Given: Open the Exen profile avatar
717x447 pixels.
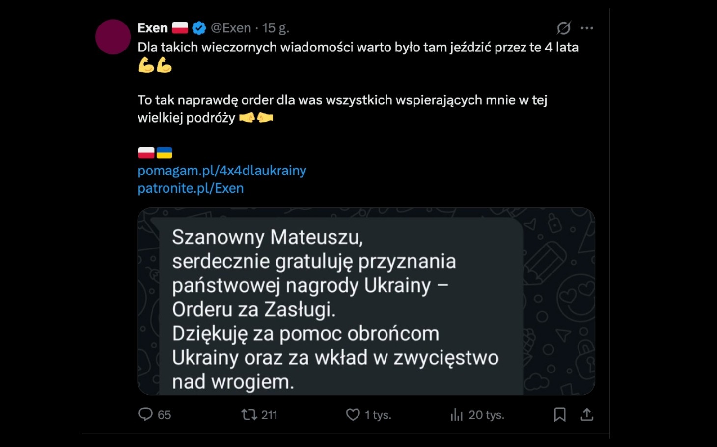Looking at the screenshot, I should click(113, 37).
